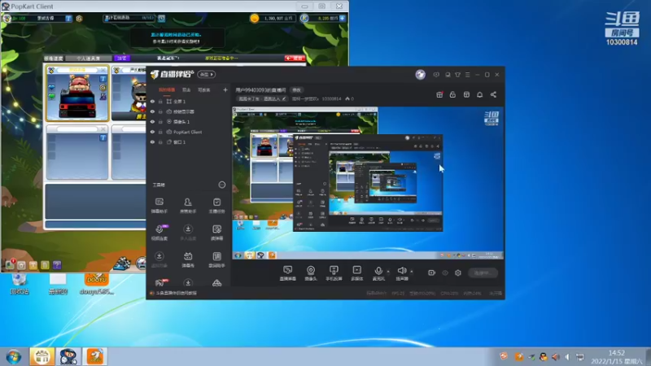Expand the speaker options arrow
This screenshot has height=366, width=651.
(x=412, y=272)
